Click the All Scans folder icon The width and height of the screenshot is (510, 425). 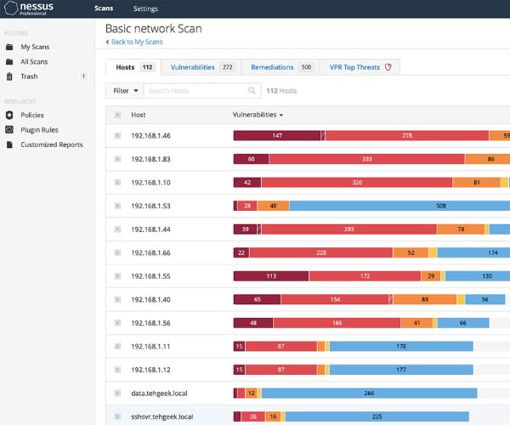[9, 61]
